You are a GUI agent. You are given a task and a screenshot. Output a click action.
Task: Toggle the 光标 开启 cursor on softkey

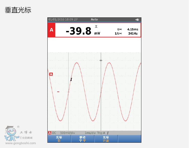coord(106,139)
